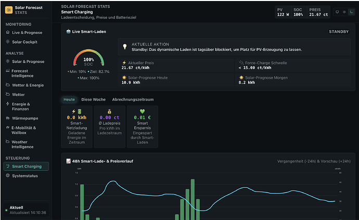Switch to system theme monitor icon
This screenshot has width=359, height=220.
(337, 12)
